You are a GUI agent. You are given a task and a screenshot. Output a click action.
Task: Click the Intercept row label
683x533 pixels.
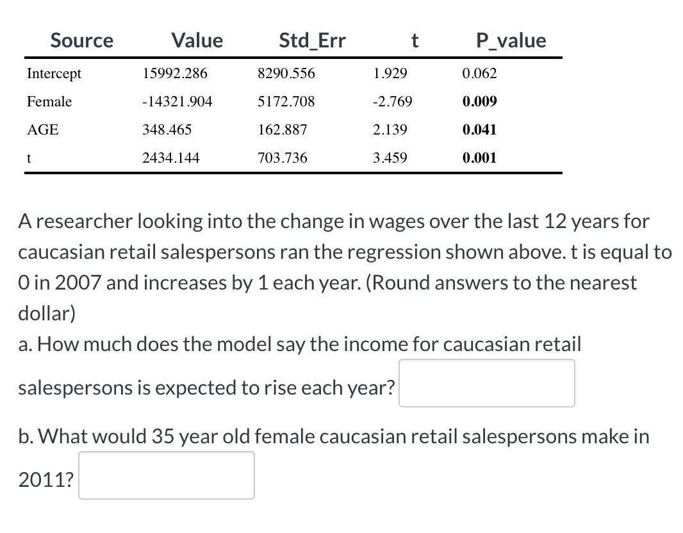pos(54,73)
